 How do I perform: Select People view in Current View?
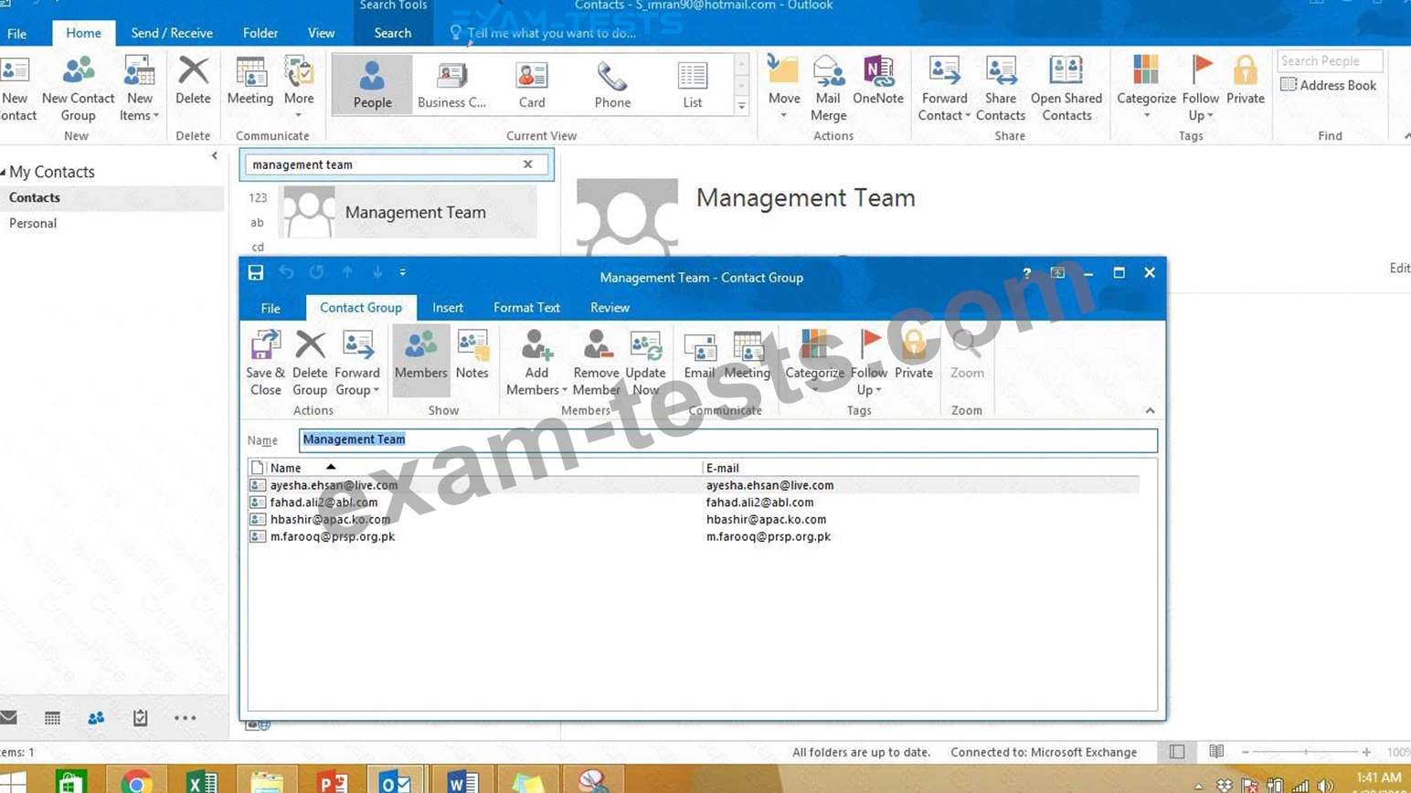[x=372, y=84]
